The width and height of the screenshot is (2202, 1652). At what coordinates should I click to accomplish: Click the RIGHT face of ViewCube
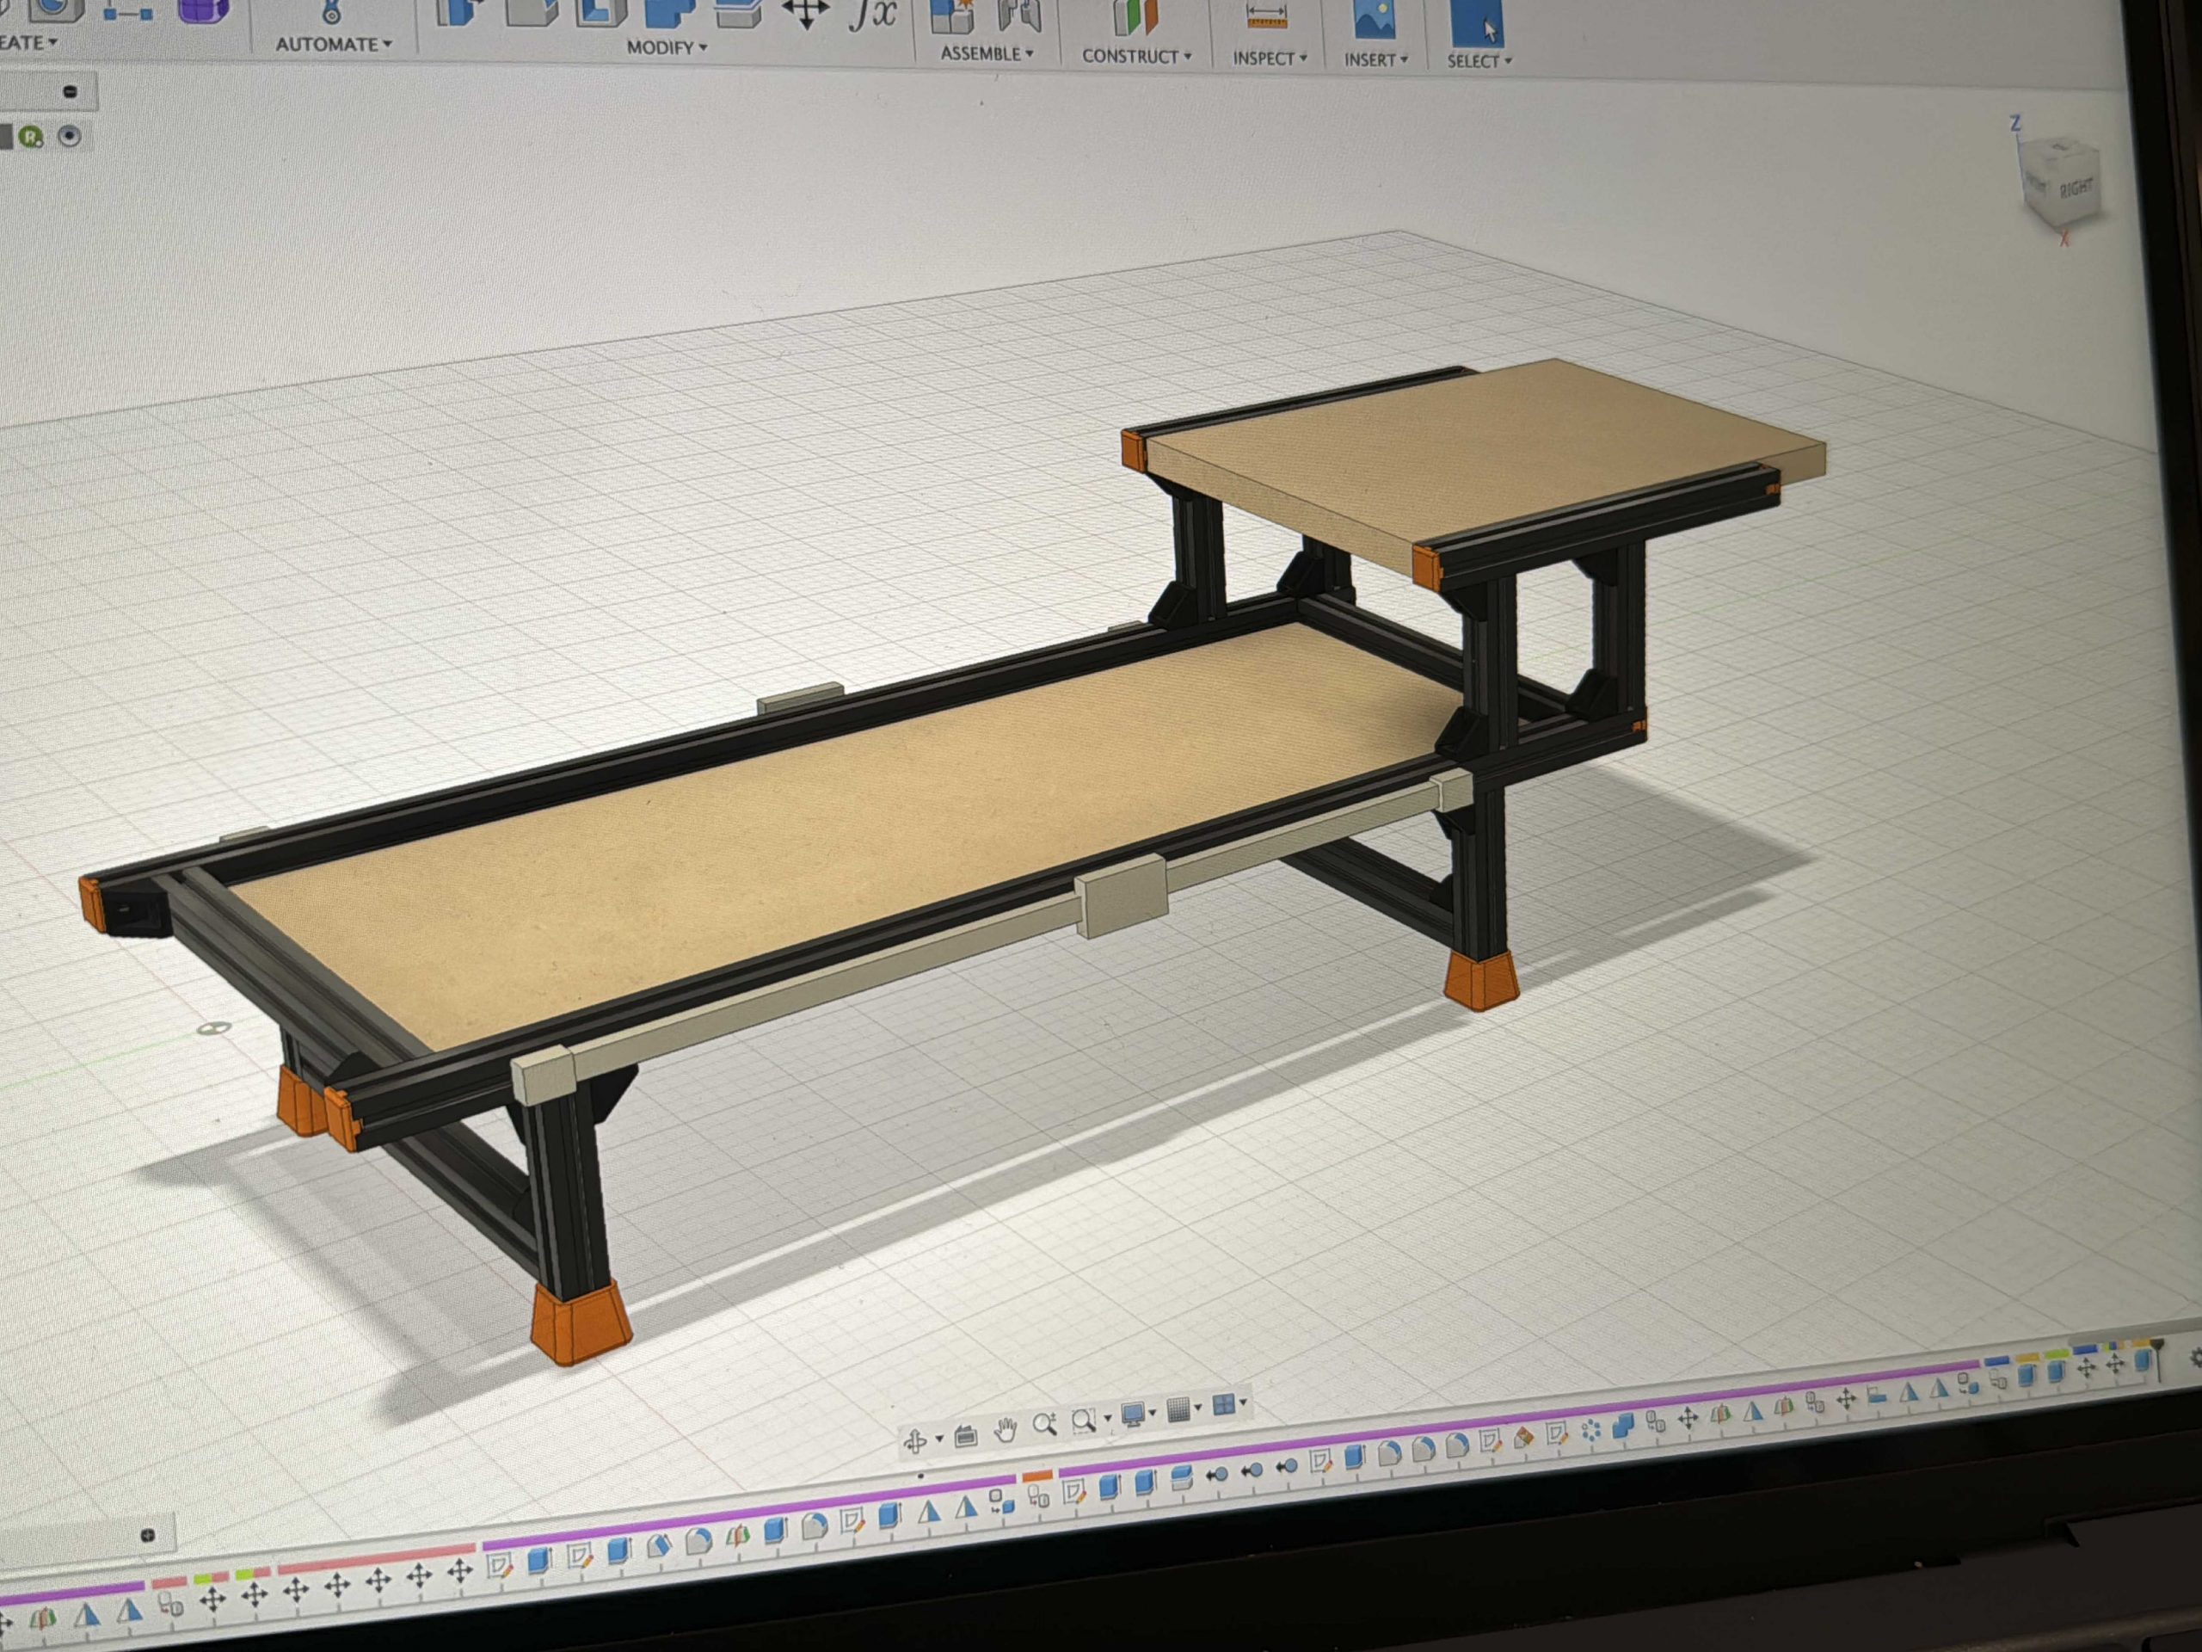[2075, 188]
